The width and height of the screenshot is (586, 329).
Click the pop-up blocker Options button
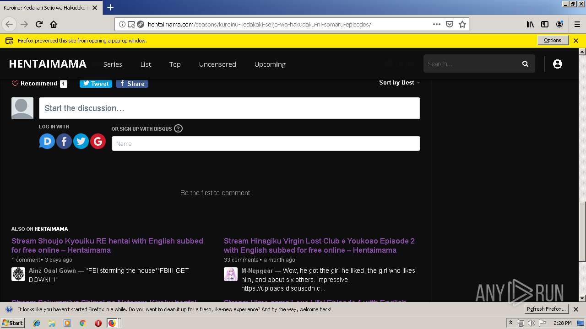pos(553,40)
